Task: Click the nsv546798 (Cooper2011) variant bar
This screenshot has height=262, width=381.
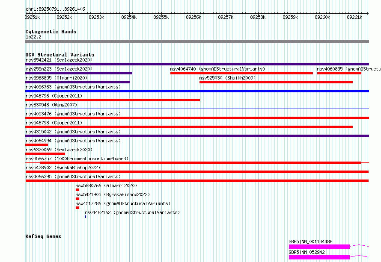Action: click(189, 127)
